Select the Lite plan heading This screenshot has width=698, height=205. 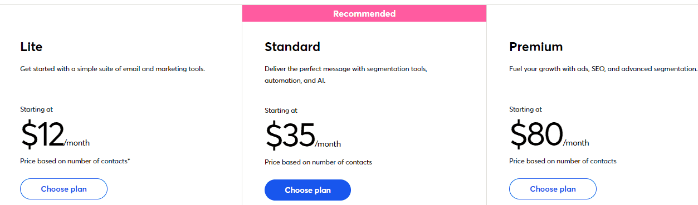tap(31, 47)
